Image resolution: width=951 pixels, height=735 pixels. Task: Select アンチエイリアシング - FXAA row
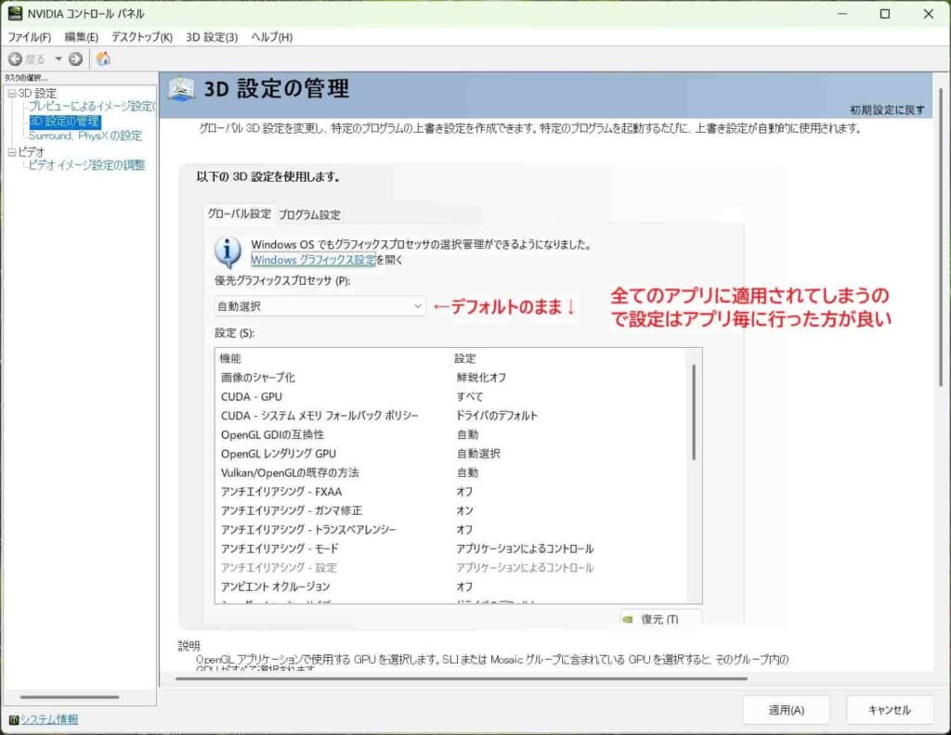click(x=451, y=492)
